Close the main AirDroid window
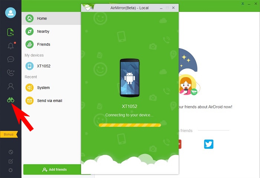260x178 pixels. click(256, 4)
